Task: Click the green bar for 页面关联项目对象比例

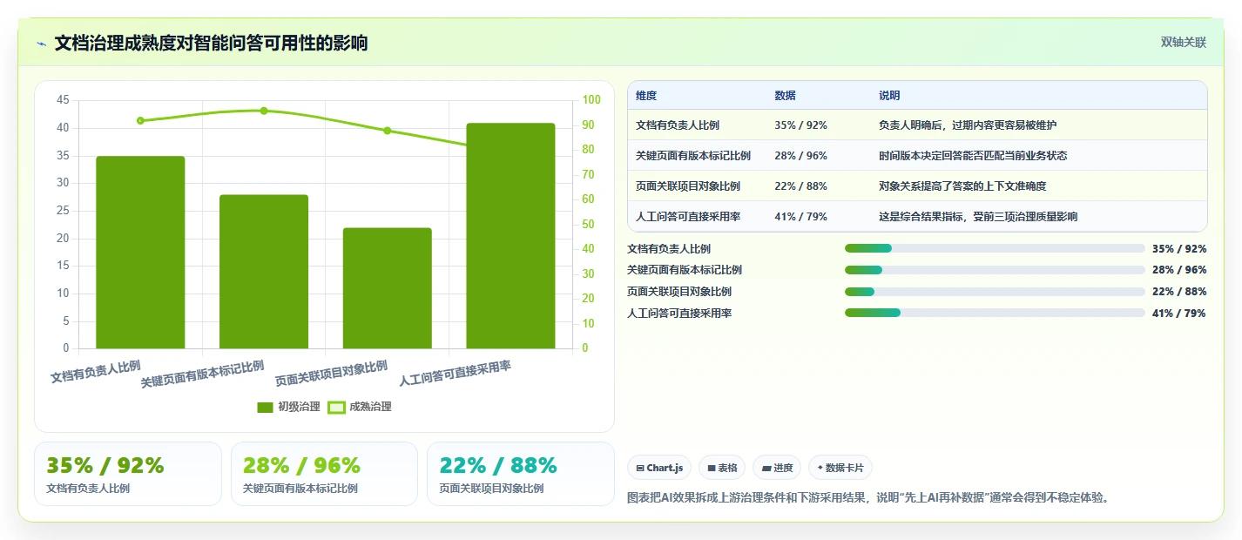Action: tap(388, 288)
